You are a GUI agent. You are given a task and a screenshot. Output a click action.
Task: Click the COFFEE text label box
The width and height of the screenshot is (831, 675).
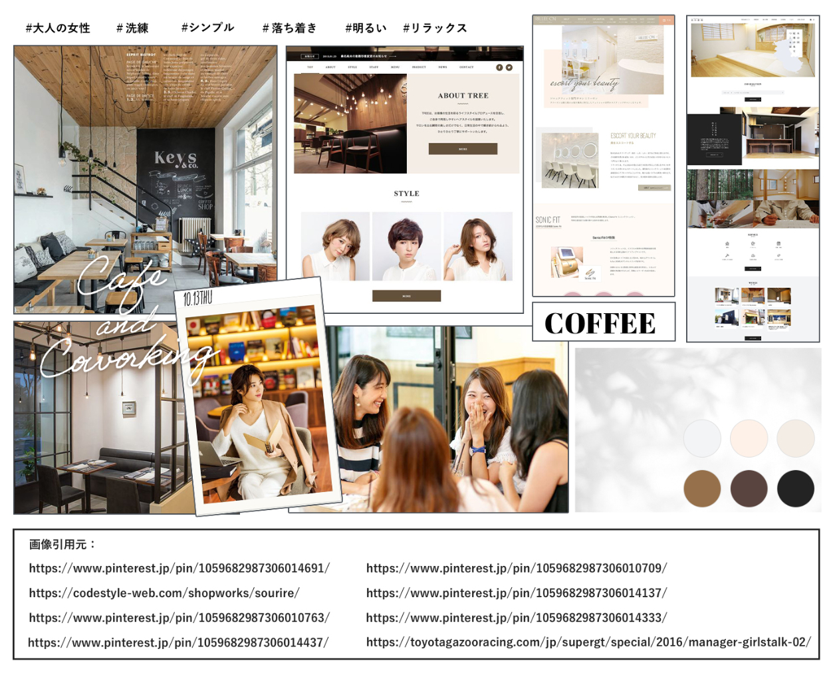[x=603, y=323]
